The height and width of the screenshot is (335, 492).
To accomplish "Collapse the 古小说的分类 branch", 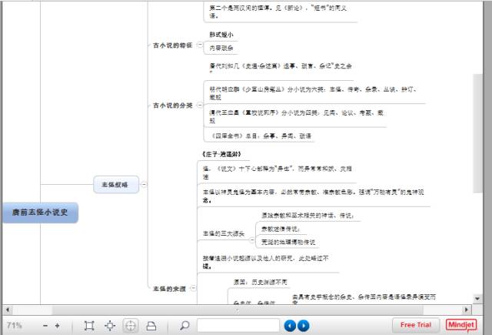I will pyautogui.click(x=200, y=105).
